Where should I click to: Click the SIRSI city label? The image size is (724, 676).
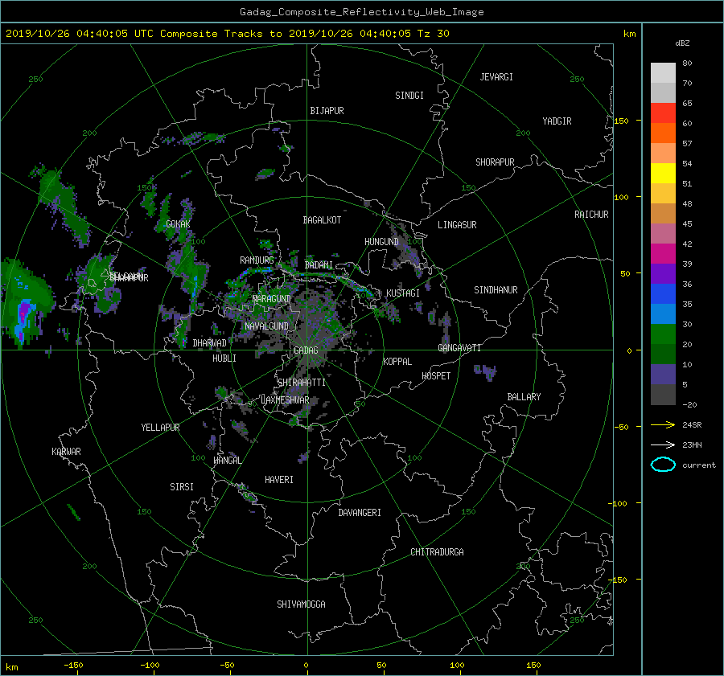(182, 487)
